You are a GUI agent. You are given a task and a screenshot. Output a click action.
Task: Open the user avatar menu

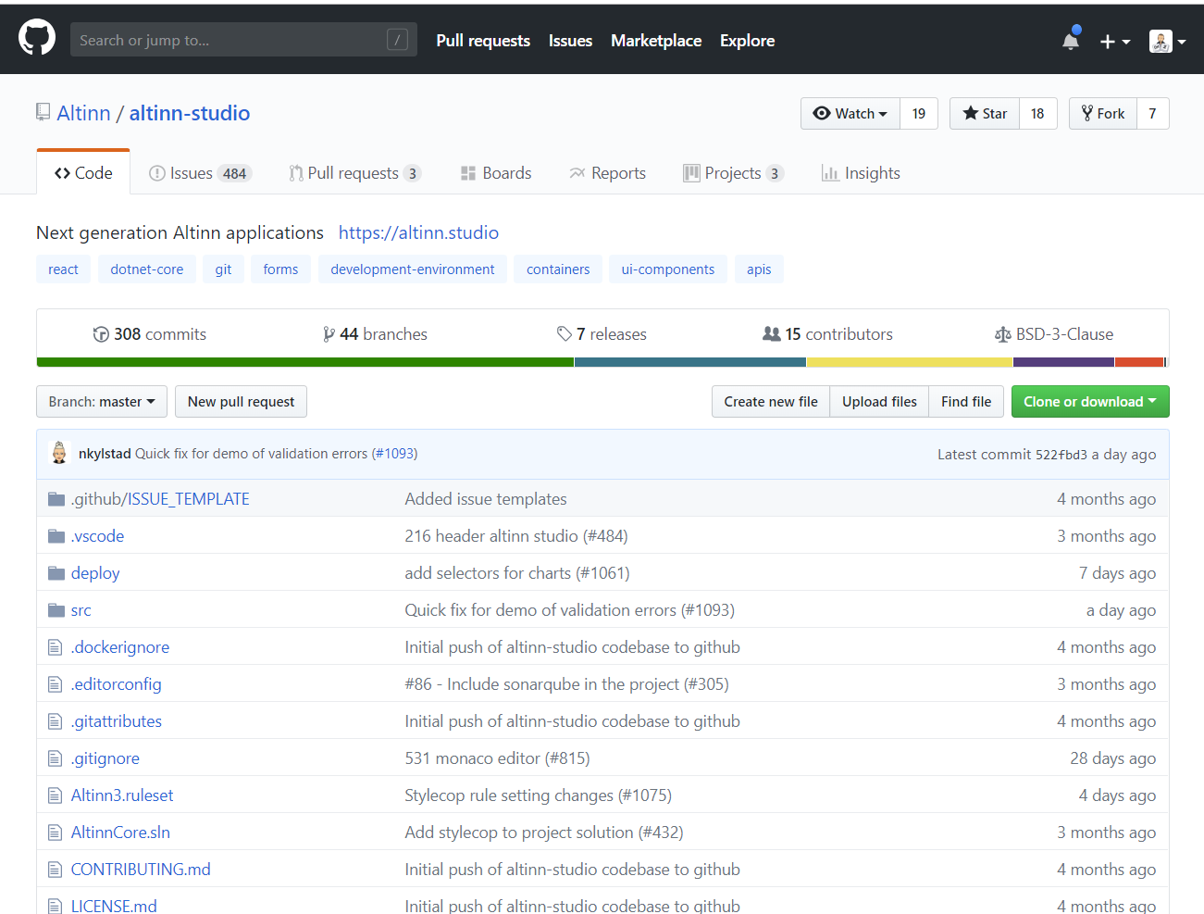[x=1167, y=41]
